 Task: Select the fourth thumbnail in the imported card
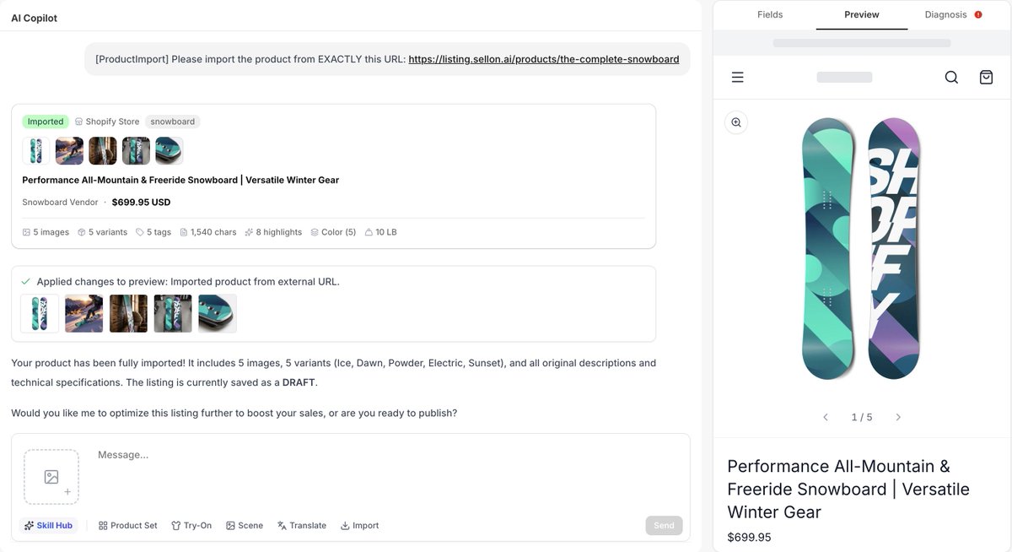(x=136, y=151)
